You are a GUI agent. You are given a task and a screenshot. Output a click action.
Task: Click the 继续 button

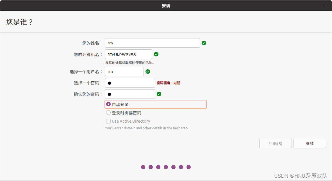click(310, 143)
